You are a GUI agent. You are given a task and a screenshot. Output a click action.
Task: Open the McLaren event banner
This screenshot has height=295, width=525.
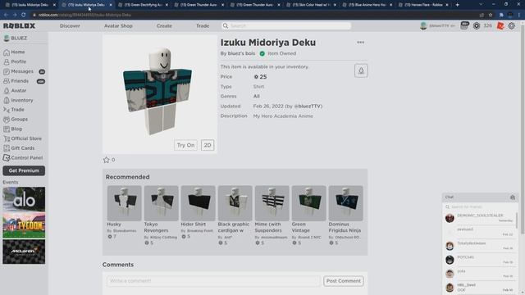pos(24,252)
